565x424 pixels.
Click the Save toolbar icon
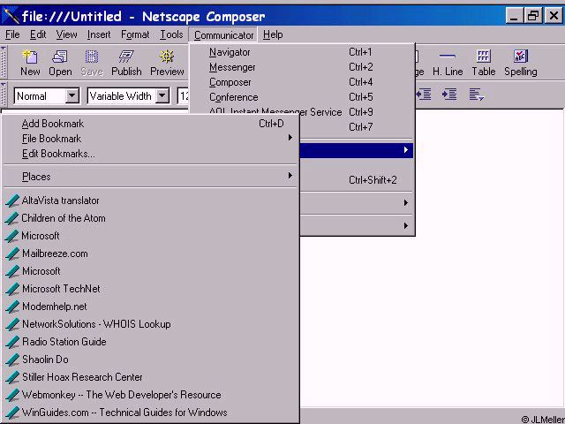coord(92,57)
